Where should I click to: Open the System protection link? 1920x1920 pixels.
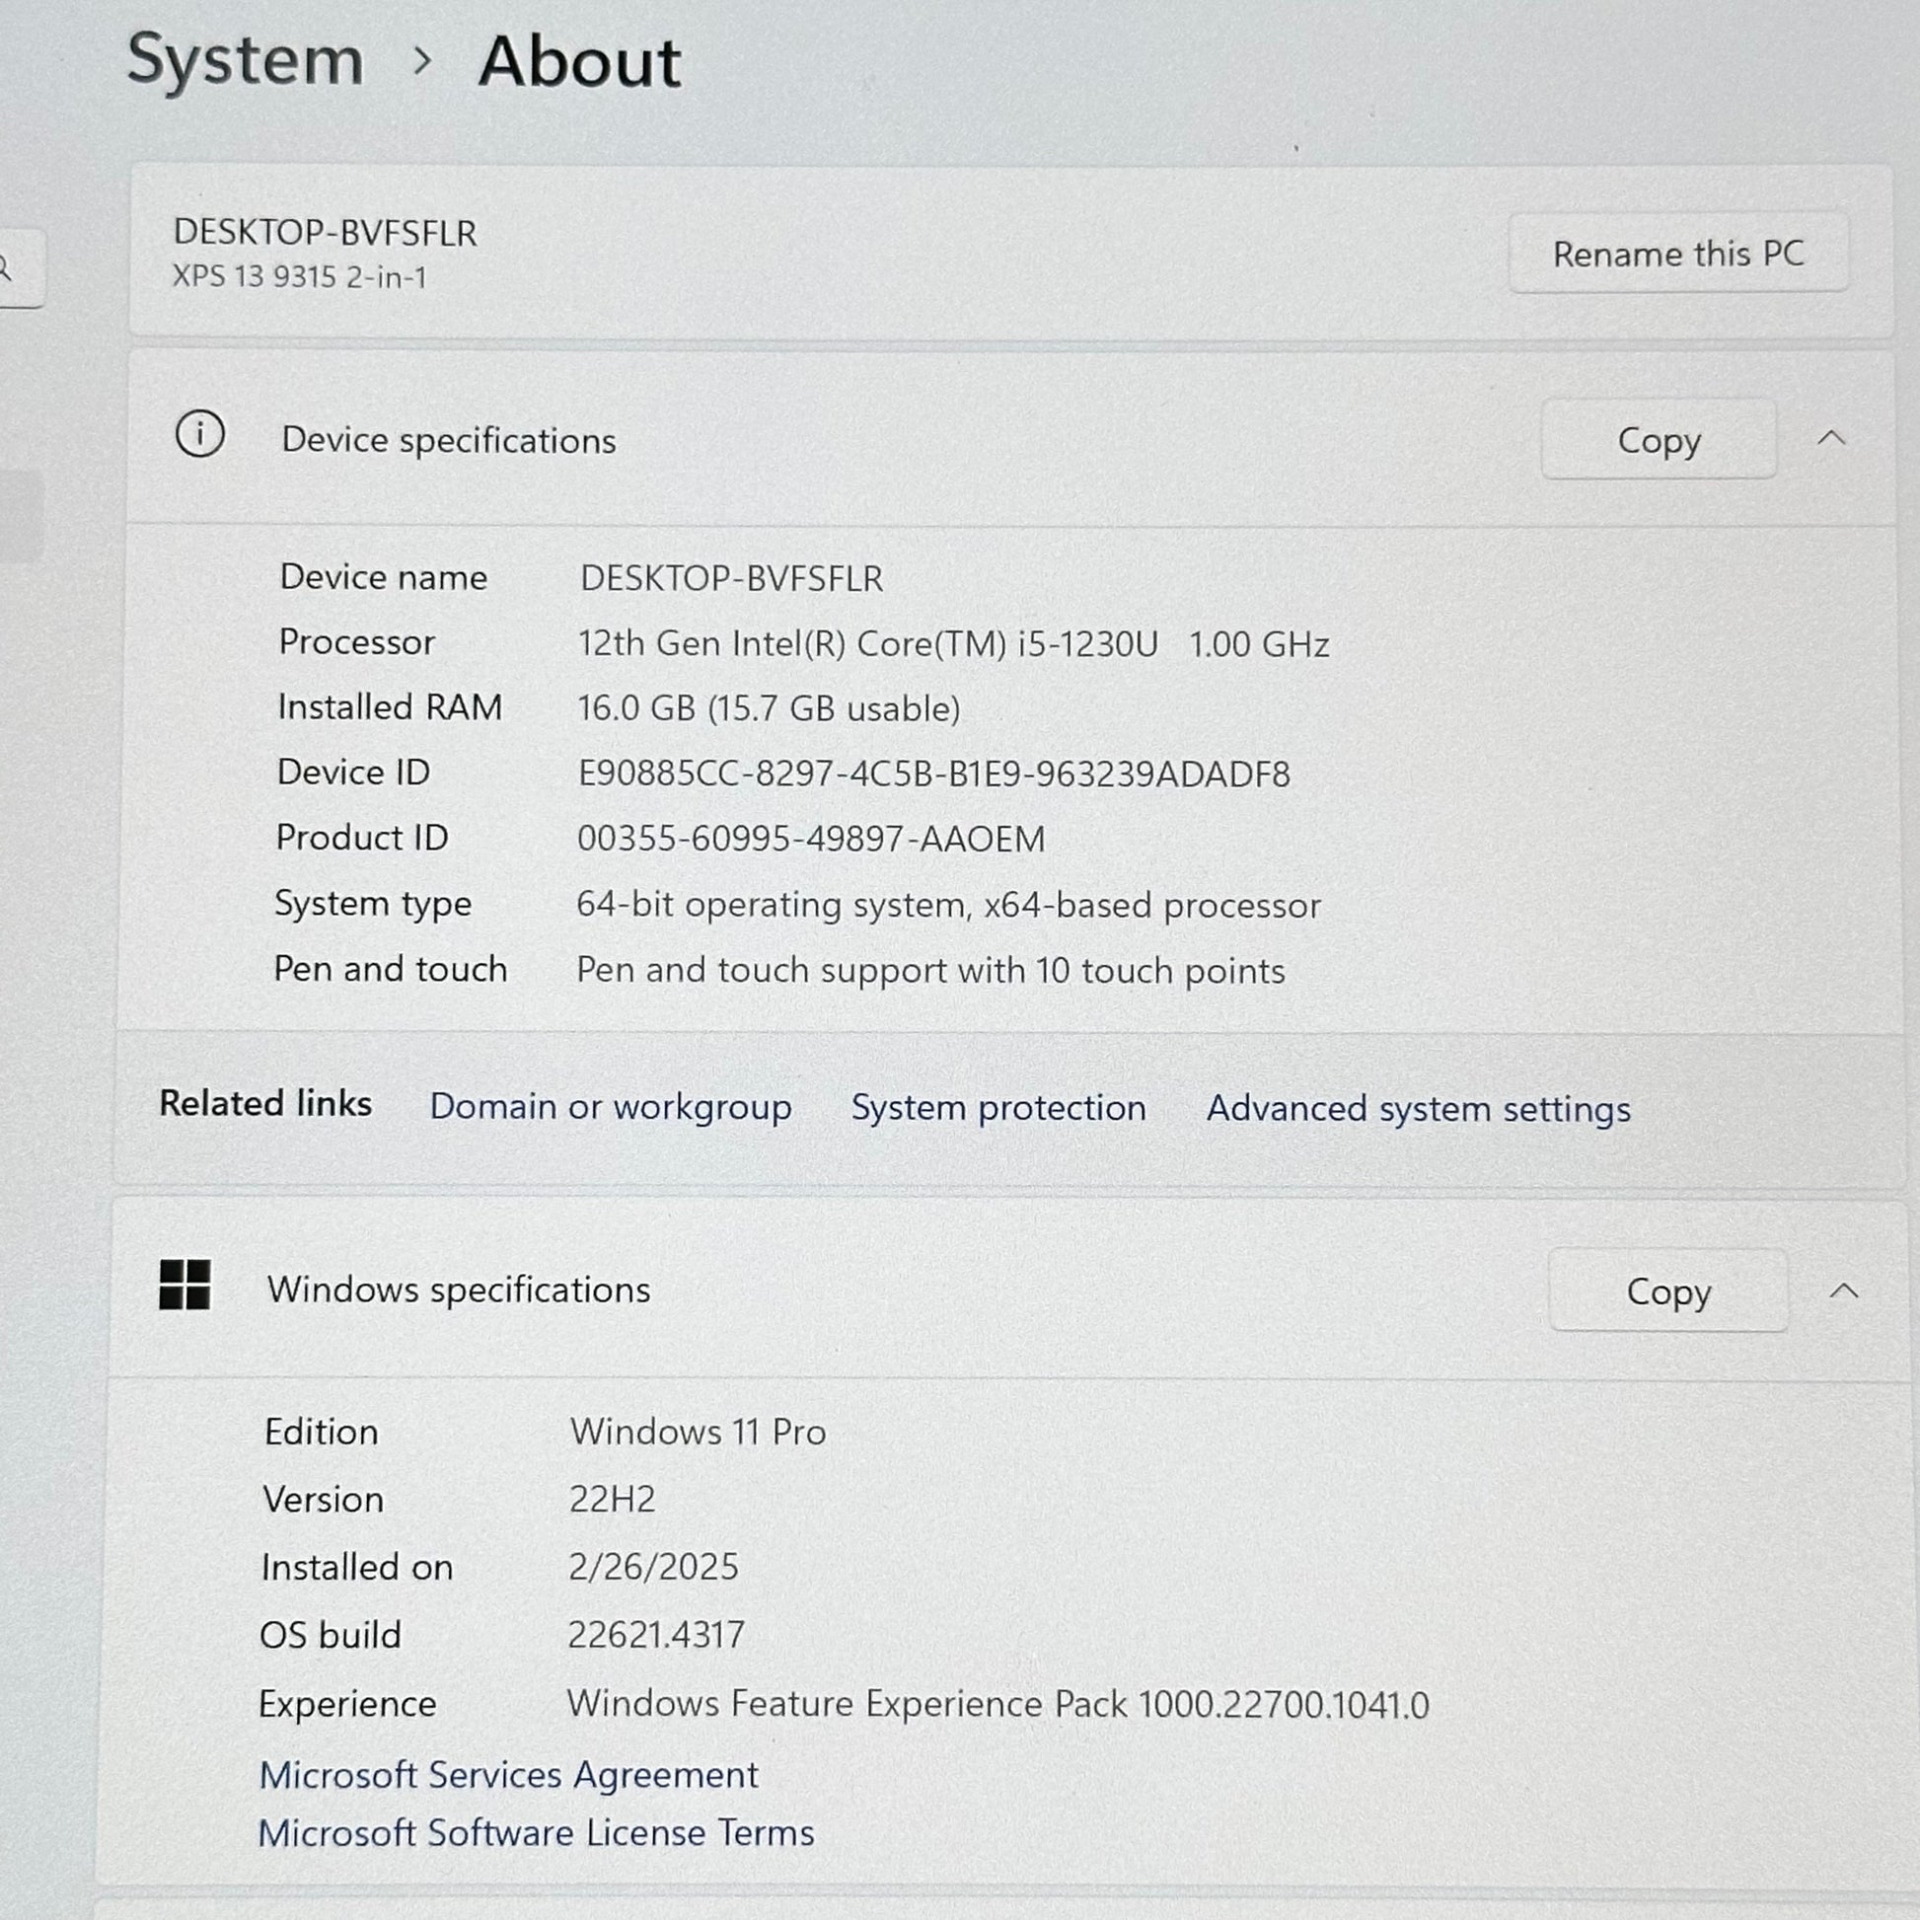[x=997, y=1108]
